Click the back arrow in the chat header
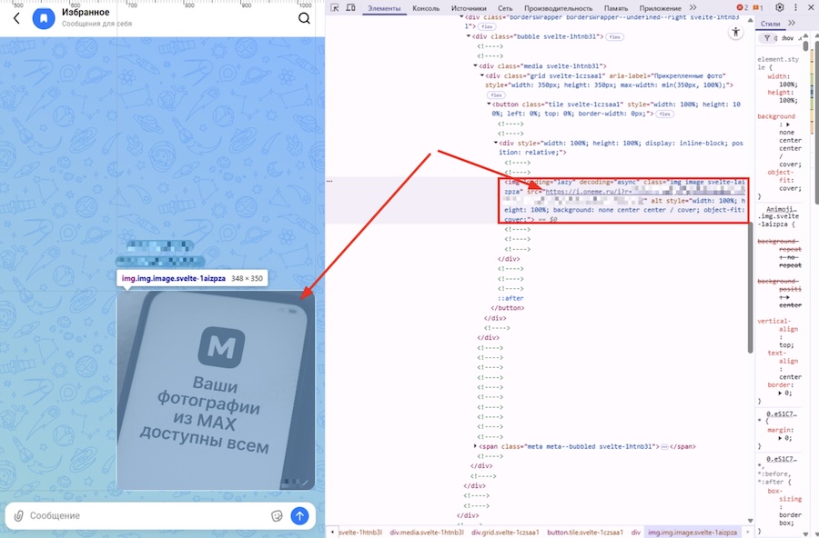Image resolution: width=819 pixels, height=538 pixels. pos(15,16)
